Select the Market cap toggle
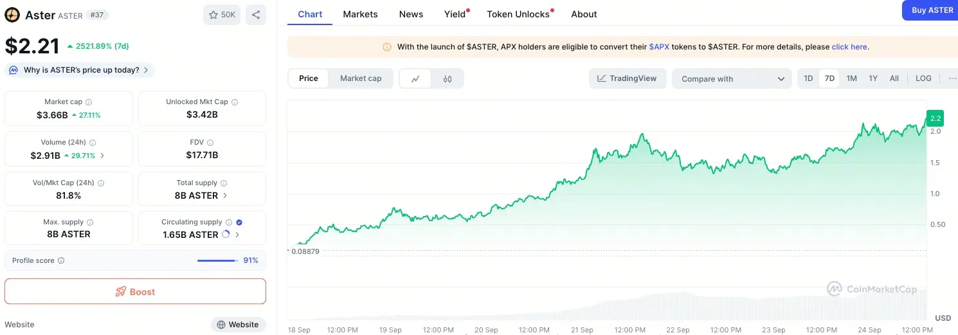 point(361,78)
